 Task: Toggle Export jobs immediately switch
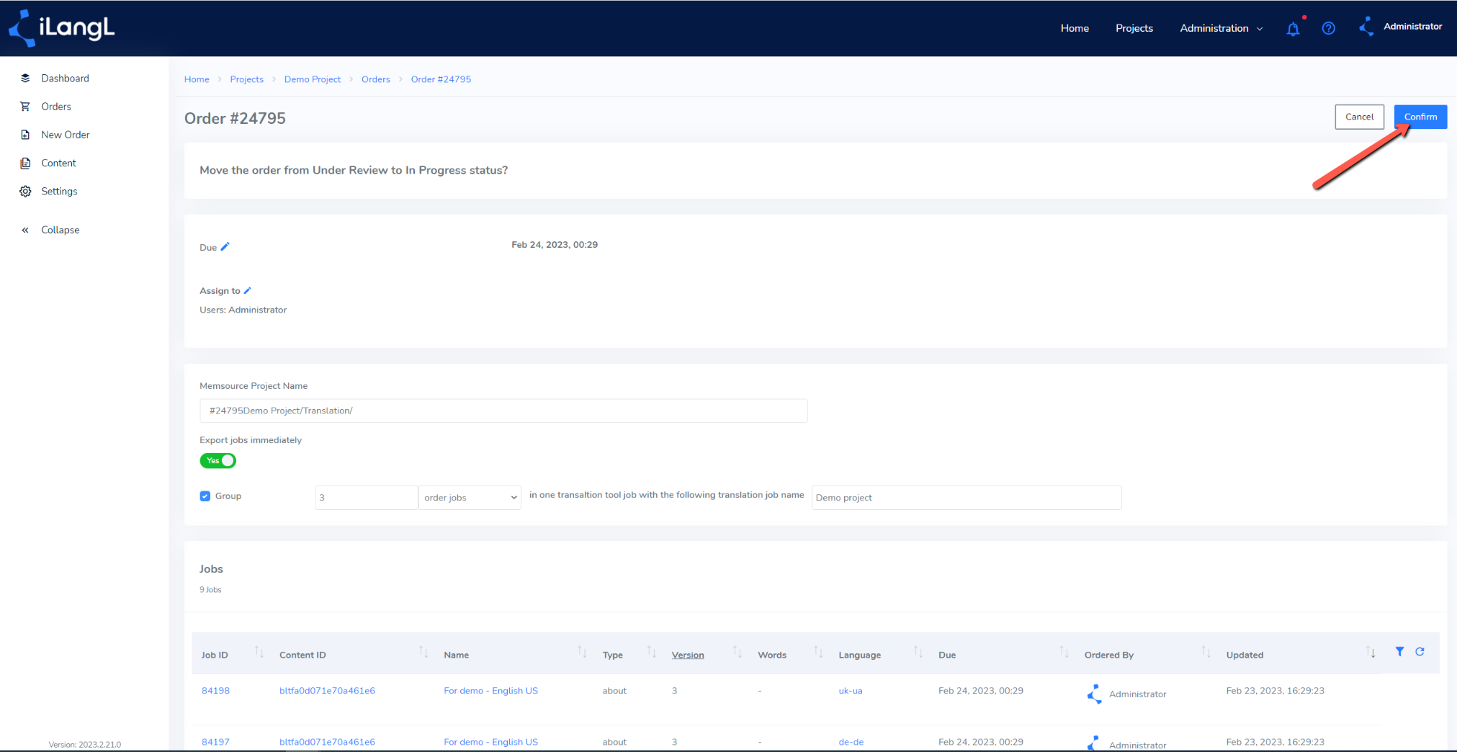[x=218, y=460]
